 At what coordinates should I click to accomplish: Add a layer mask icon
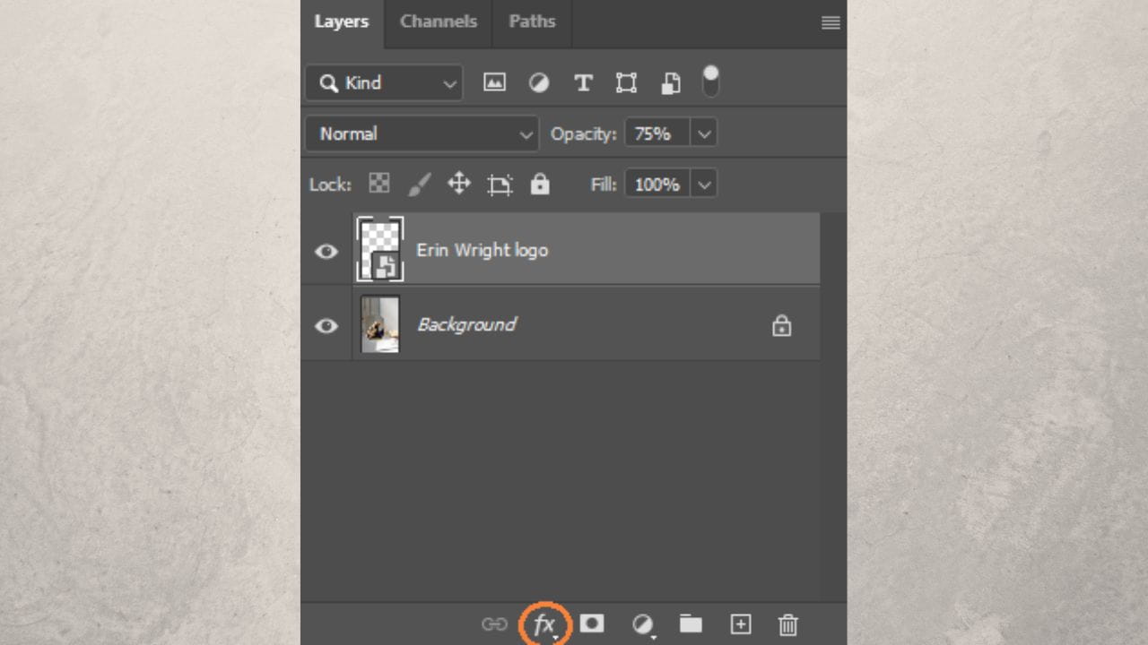592,623
